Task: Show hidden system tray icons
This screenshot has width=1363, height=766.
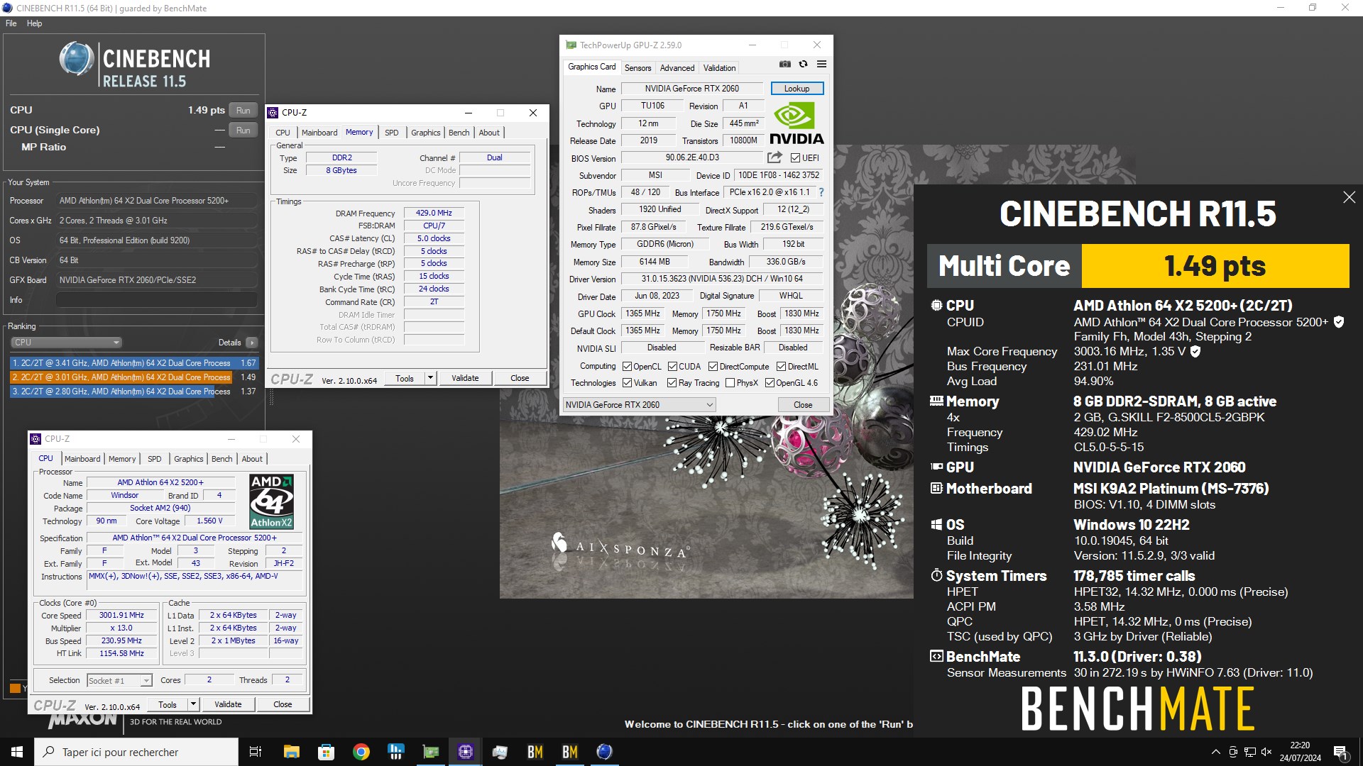Action: click(x=1215, y=752)
